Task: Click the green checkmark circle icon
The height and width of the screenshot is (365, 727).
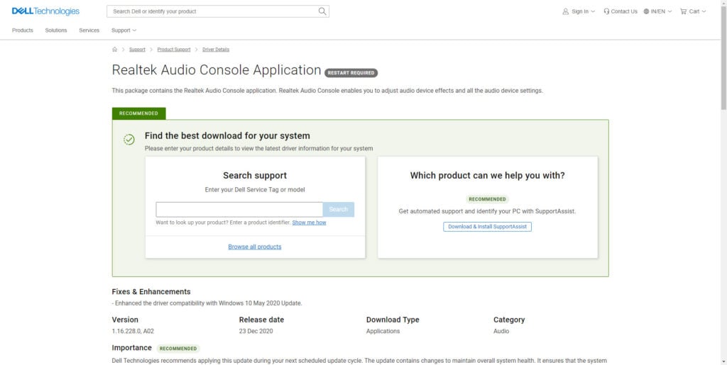Action: tap(129, 140)
